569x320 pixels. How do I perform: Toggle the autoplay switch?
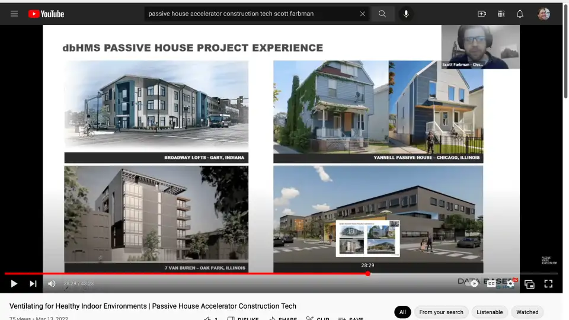[472, 284]
